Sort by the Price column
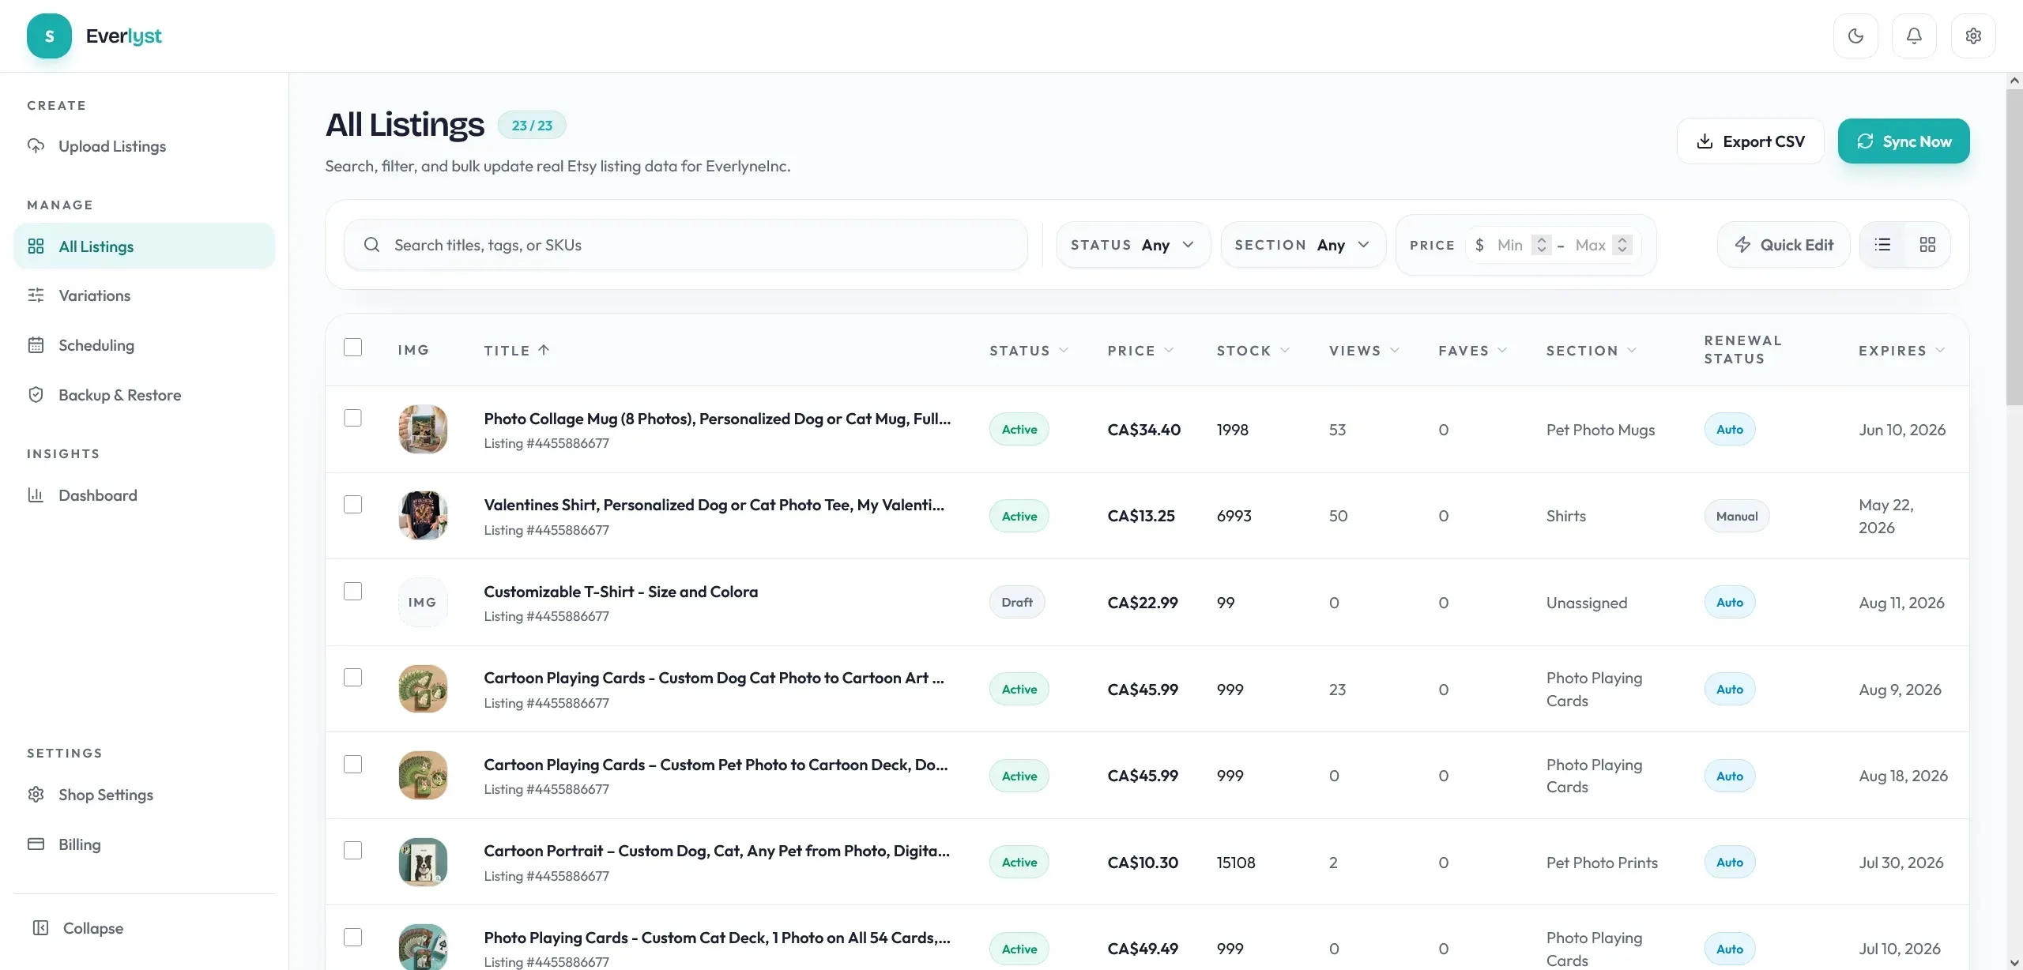Viewport: 2023px width, 970px height. click(1140, 350)
